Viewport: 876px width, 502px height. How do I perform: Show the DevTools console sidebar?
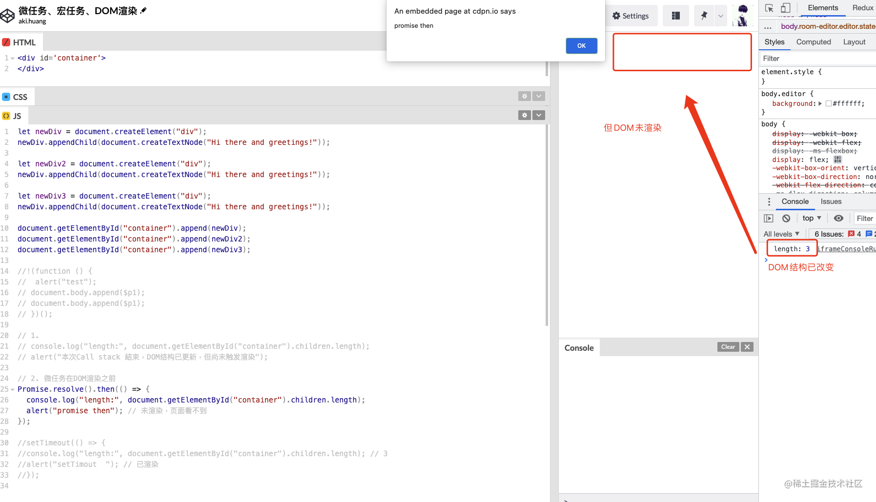[769, 218]
